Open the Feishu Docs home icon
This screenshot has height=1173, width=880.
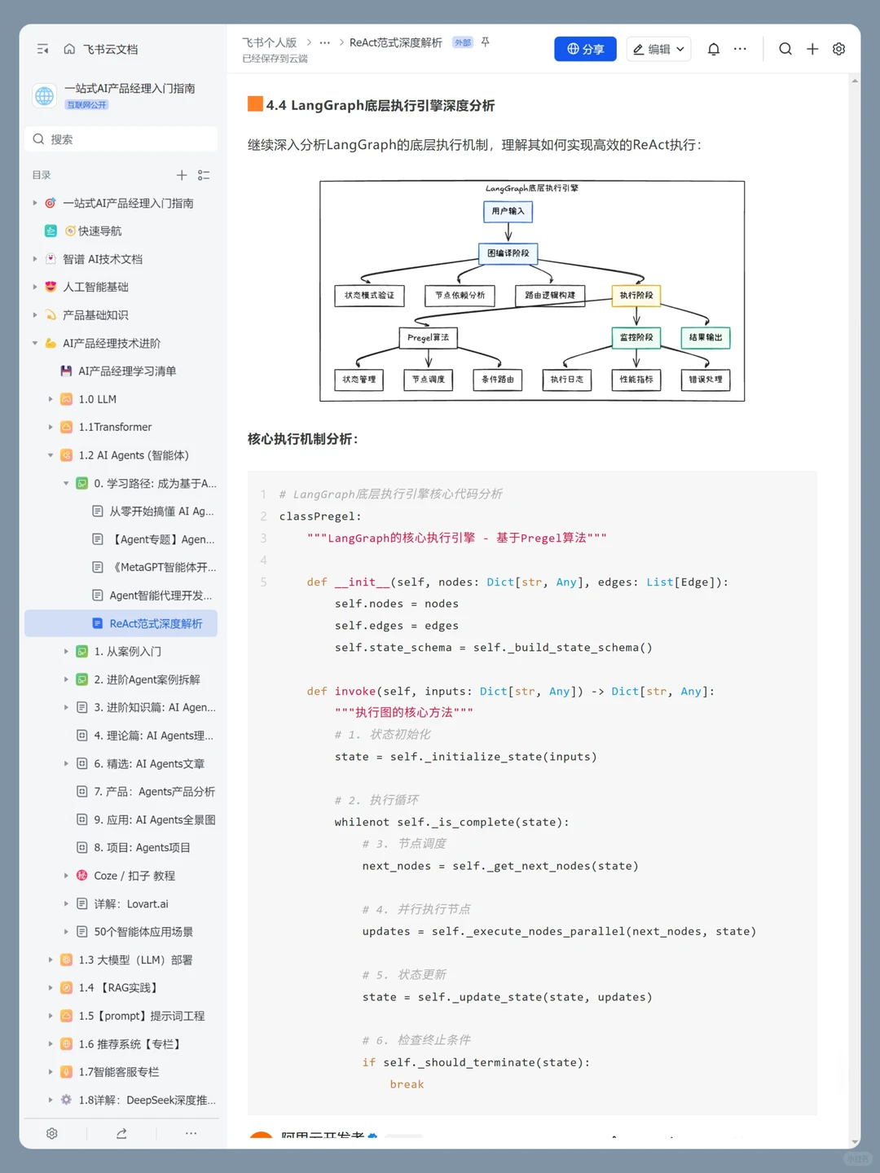point(69,49)
